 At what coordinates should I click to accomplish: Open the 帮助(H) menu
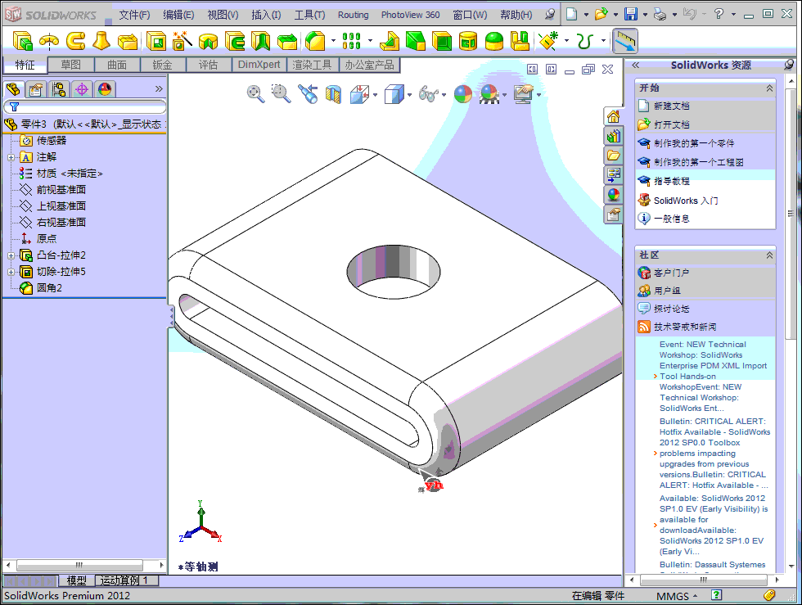click(516, 15)
